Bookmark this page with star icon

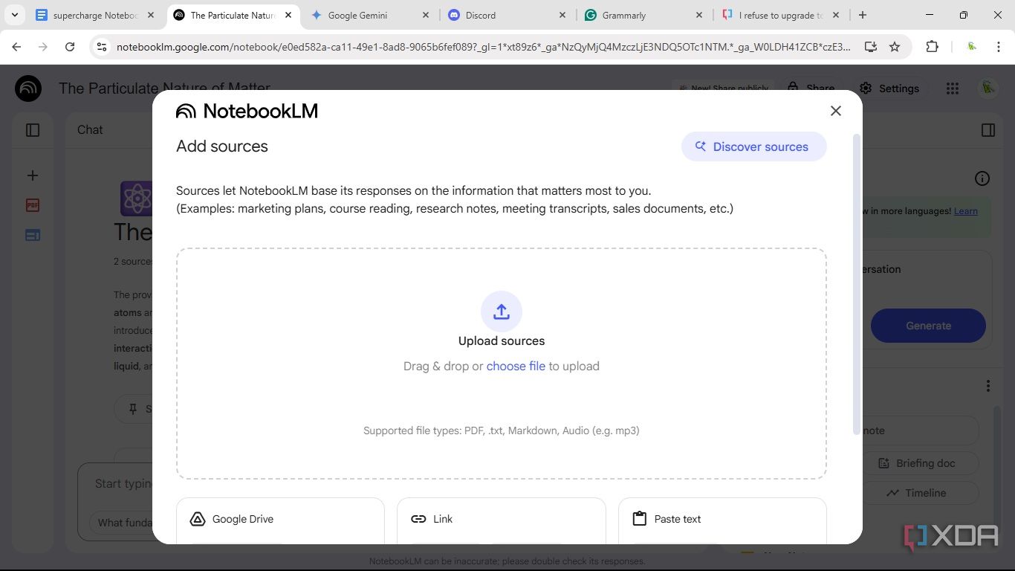click(895, 47)
